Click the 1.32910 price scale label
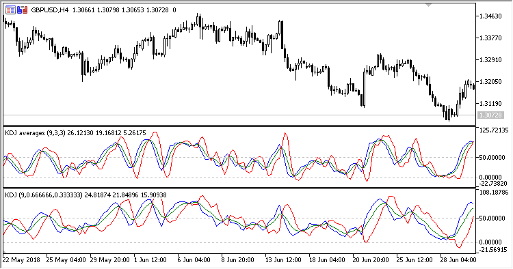The height and width of the screenshot is (269, 513). (x=490, y=60)
